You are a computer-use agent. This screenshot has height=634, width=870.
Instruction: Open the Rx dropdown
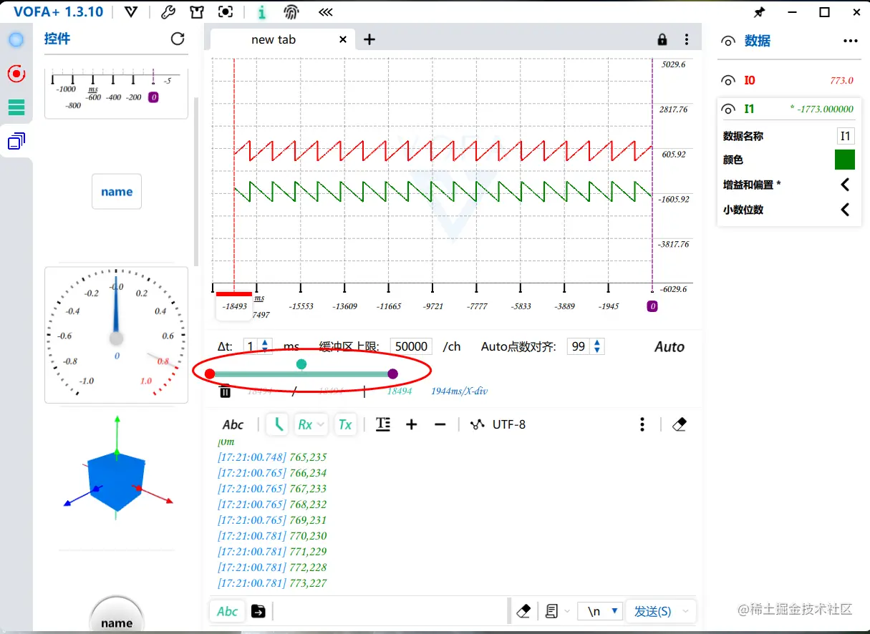(x=311, y=424)
